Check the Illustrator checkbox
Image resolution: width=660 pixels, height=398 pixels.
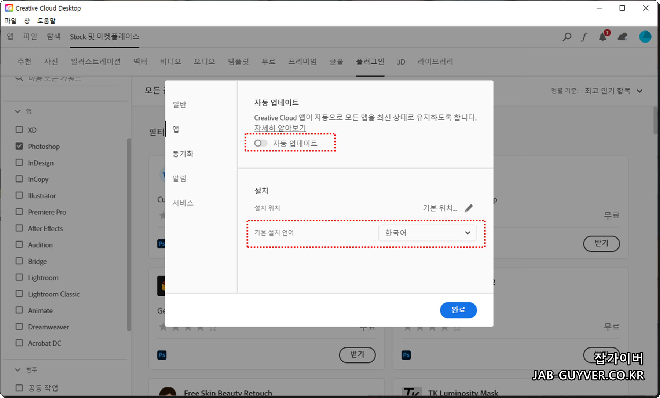coord(19,195)
